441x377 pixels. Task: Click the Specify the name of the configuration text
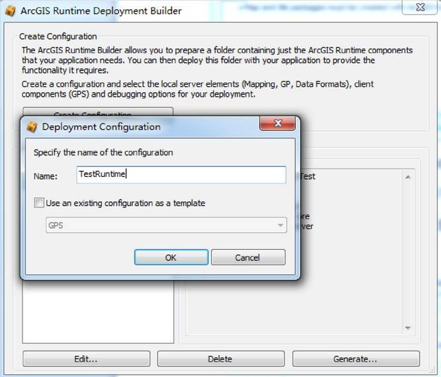pyautogui.click(x=103, y=152)
